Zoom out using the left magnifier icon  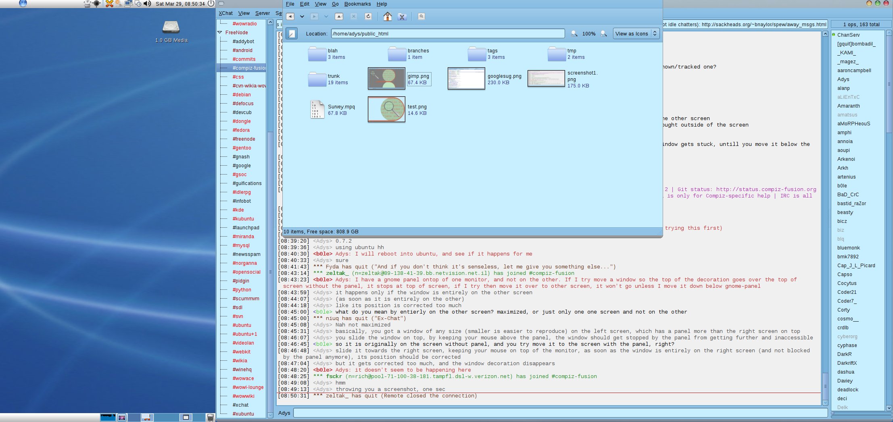coord(574,34)
